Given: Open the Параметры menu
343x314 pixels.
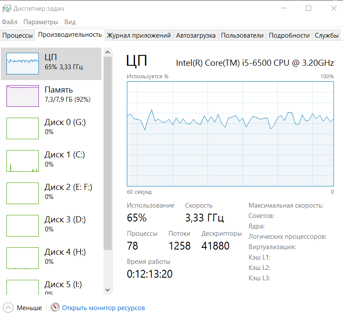Looking at the screenshot, I should click(x=41, y=22).
